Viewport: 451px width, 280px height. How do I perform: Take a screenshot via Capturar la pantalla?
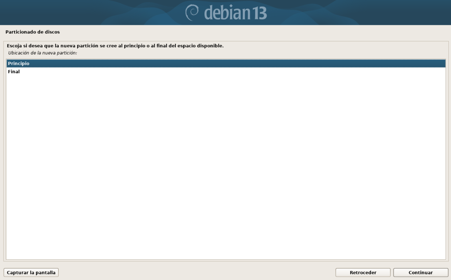pyautogui.click(x=31, y=272)
